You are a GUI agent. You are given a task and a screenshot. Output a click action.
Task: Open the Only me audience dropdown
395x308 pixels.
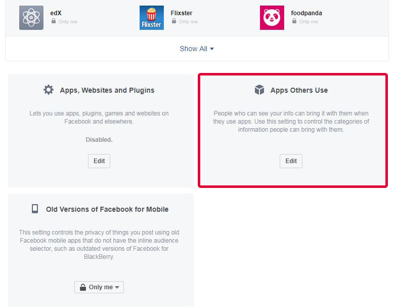[x=99, y=287]
